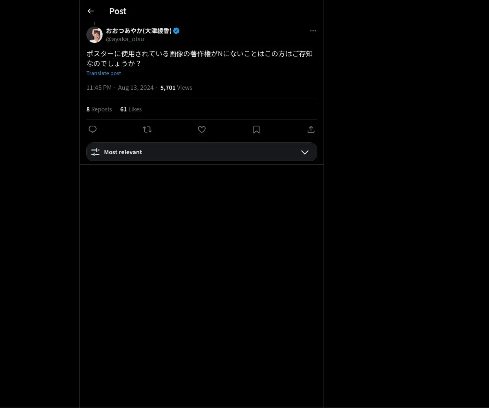This screenshot has height=408, width=489.
Task: Click the blue verified badge
Action: [176, 31]
